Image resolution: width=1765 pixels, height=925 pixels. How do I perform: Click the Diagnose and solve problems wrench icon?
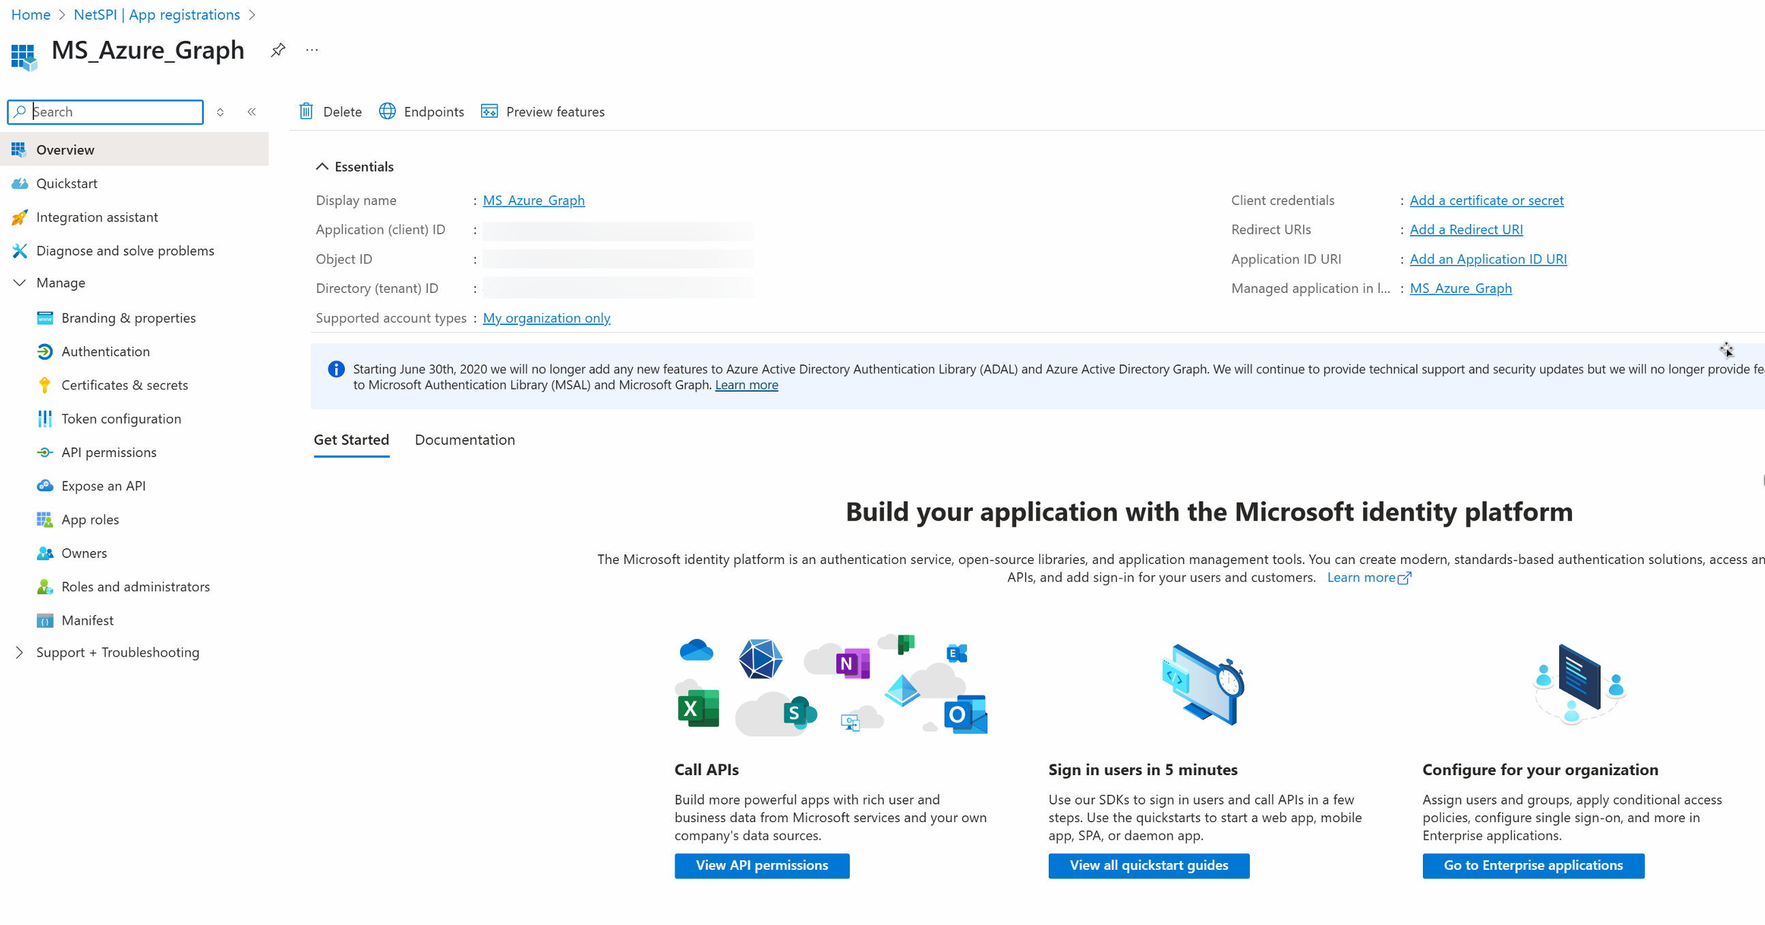tap(19, 251)
